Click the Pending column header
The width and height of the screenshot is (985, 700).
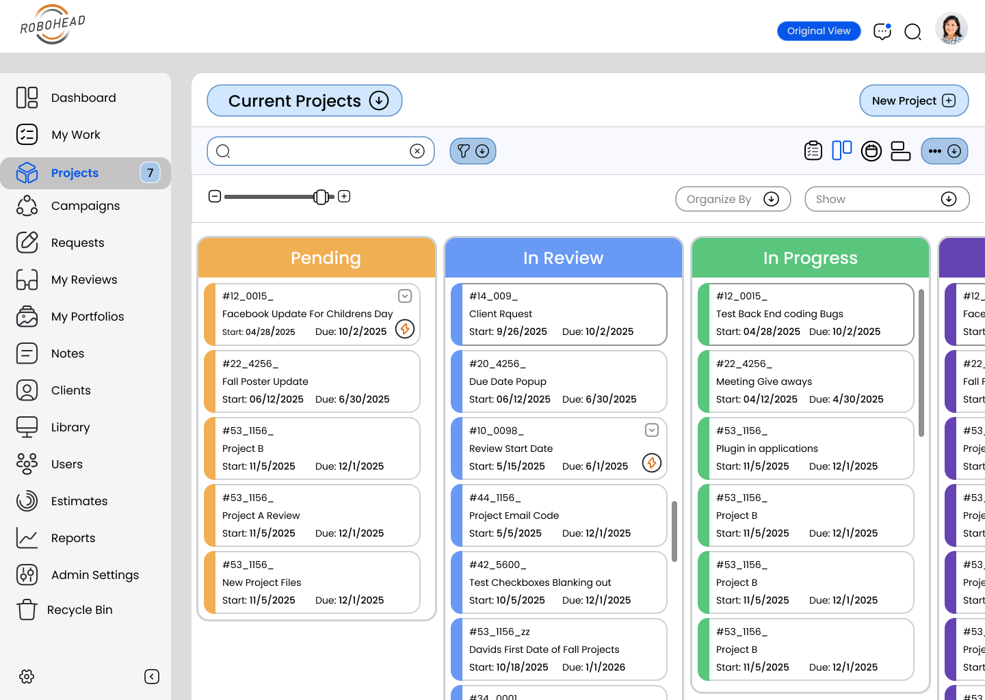[x=317, y=258]
